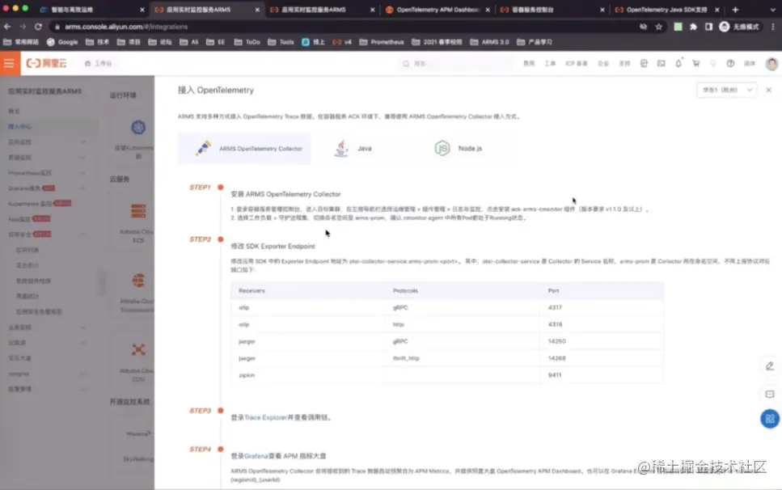Open the Aliyun hamburger navigation menu
The width and height of the screenshot is (782, 490).
pyautogui.click(x=10, y=63)
